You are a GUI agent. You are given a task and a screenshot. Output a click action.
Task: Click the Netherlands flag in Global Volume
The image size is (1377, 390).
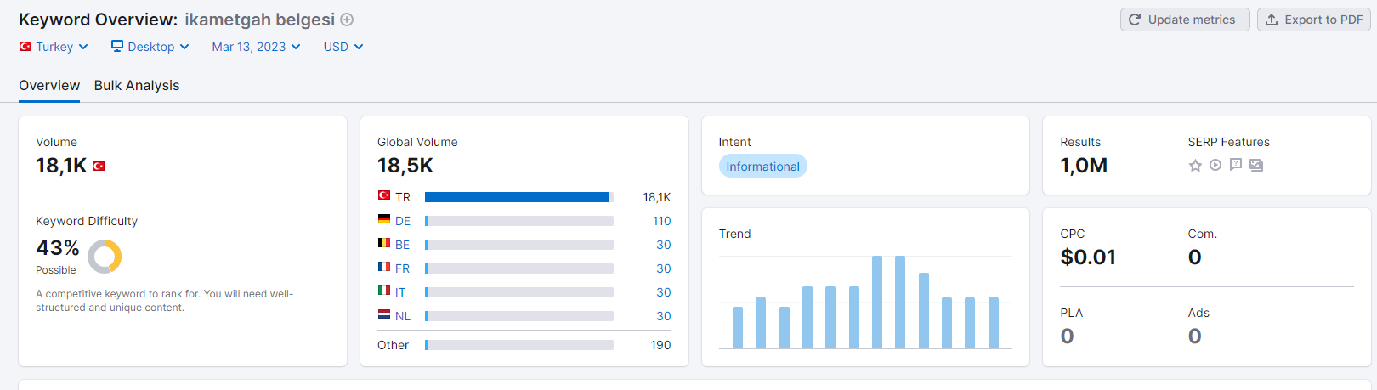pyautogui.click(x=384, y=315)
